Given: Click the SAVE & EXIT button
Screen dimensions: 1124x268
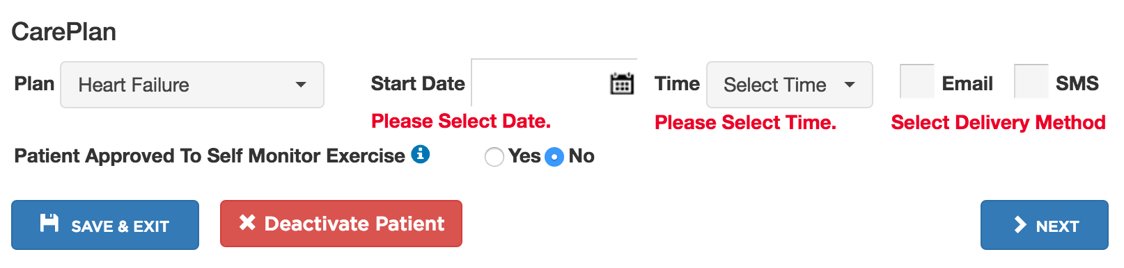Looking at the screenshot, I should click(x=105, y=225).
